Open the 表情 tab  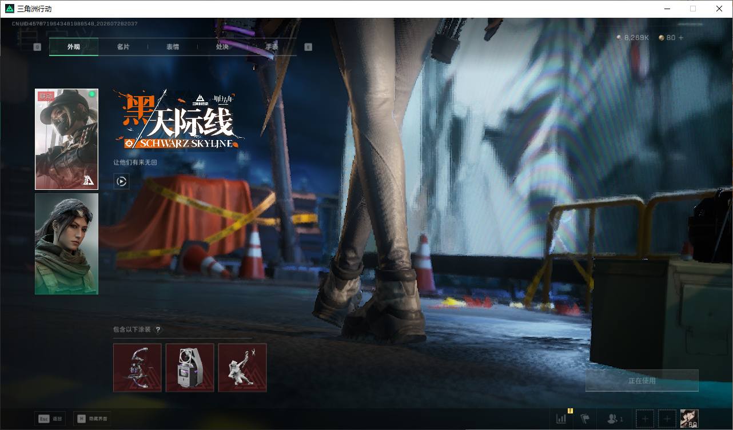point(173,47)
